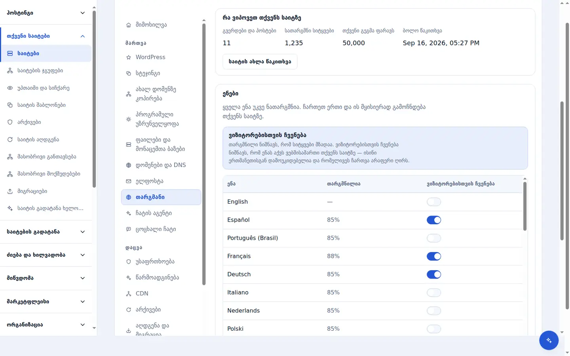Click the საიტის ახლა წაკითხვა button
570x356 pixels.
click(260, 62)
